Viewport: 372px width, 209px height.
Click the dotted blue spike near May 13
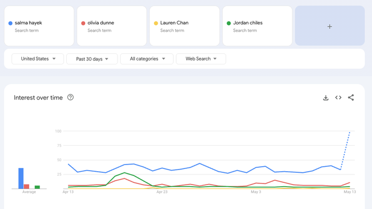[345, 151]
